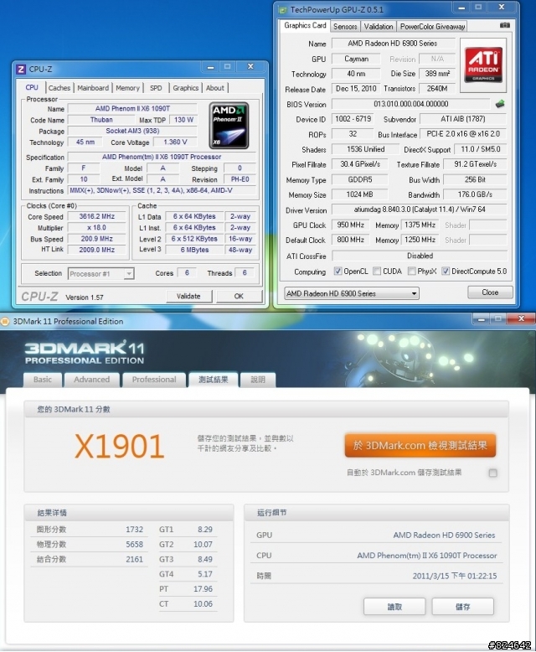
Task: Select the CPU tab in CPU-Z
Action: tap(32, 87)
